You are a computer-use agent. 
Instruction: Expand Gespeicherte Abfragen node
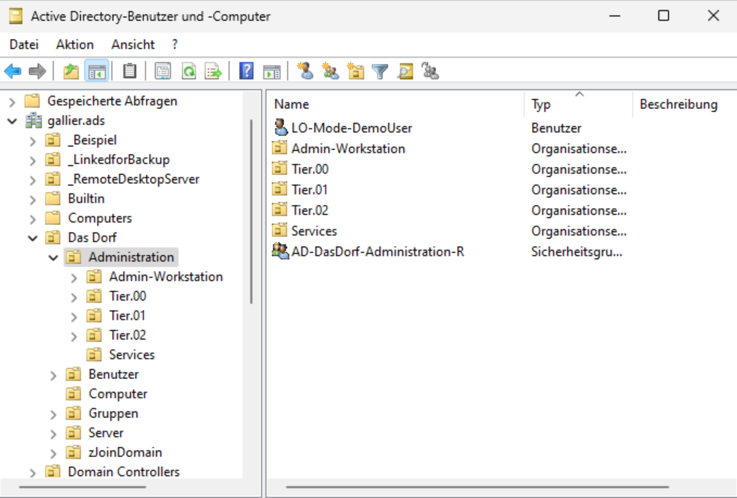12,102
